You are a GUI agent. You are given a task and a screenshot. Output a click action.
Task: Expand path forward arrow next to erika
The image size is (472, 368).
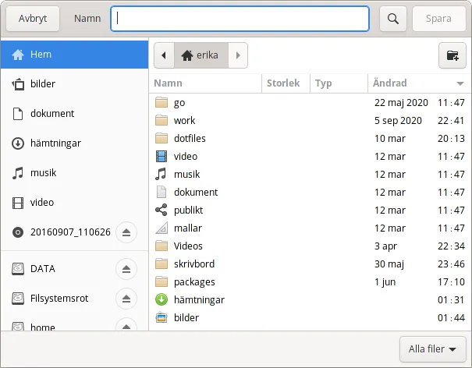tap(238, 55)
